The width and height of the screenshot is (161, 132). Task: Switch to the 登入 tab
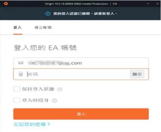click(18, 28)
